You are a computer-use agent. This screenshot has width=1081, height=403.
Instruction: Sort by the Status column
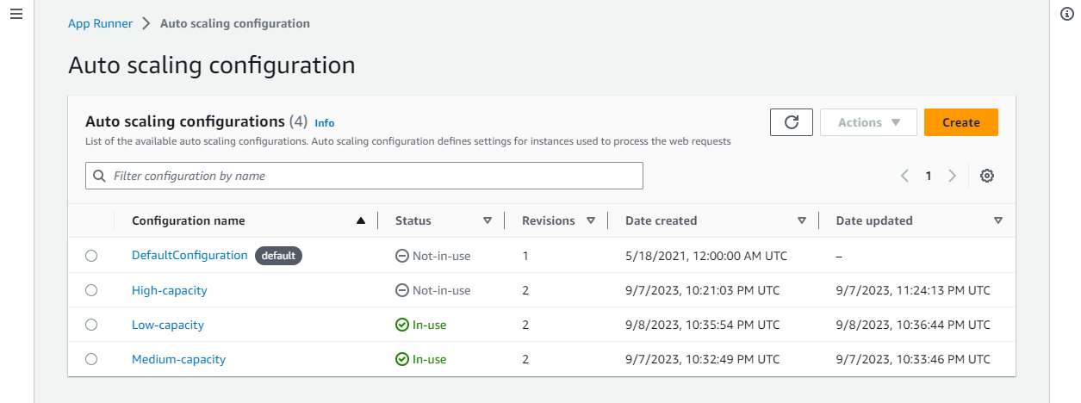pos(488,221)
